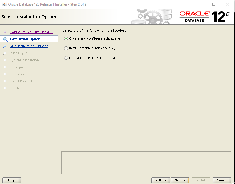The image size is (235, 184).
Task: Open the Configure Security Updates step link
Action: (x=31, y=32)
